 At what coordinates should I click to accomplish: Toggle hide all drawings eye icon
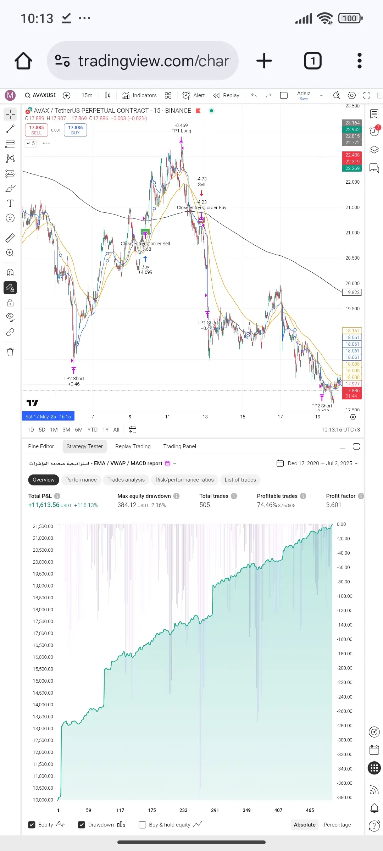(x=10, y=317)
